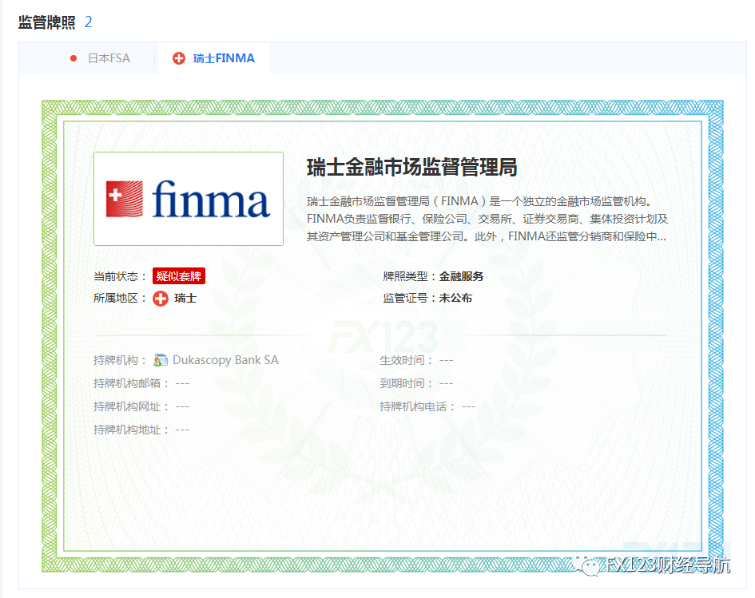Screen dimensions: 755x598
Task: Click the 监管证号 label
Action: 409,298
